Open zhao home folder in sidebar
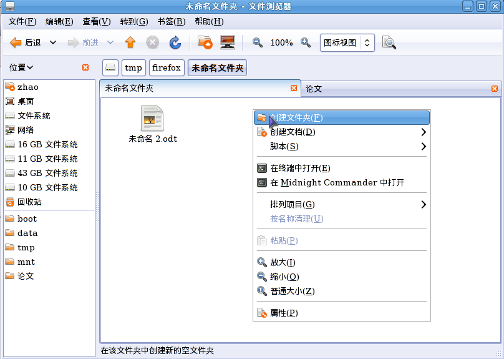 click(50, 87)
